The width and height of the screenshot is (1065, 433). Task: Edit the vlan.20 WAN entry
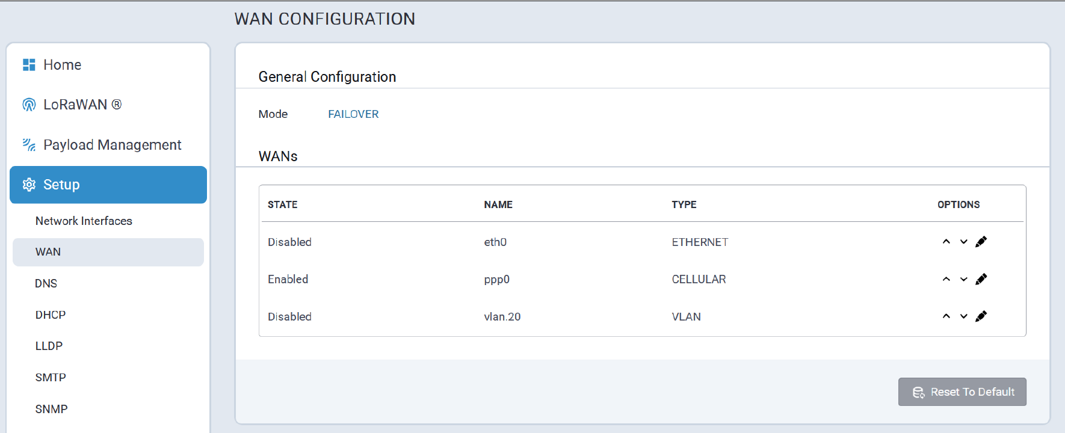point(981,316)
